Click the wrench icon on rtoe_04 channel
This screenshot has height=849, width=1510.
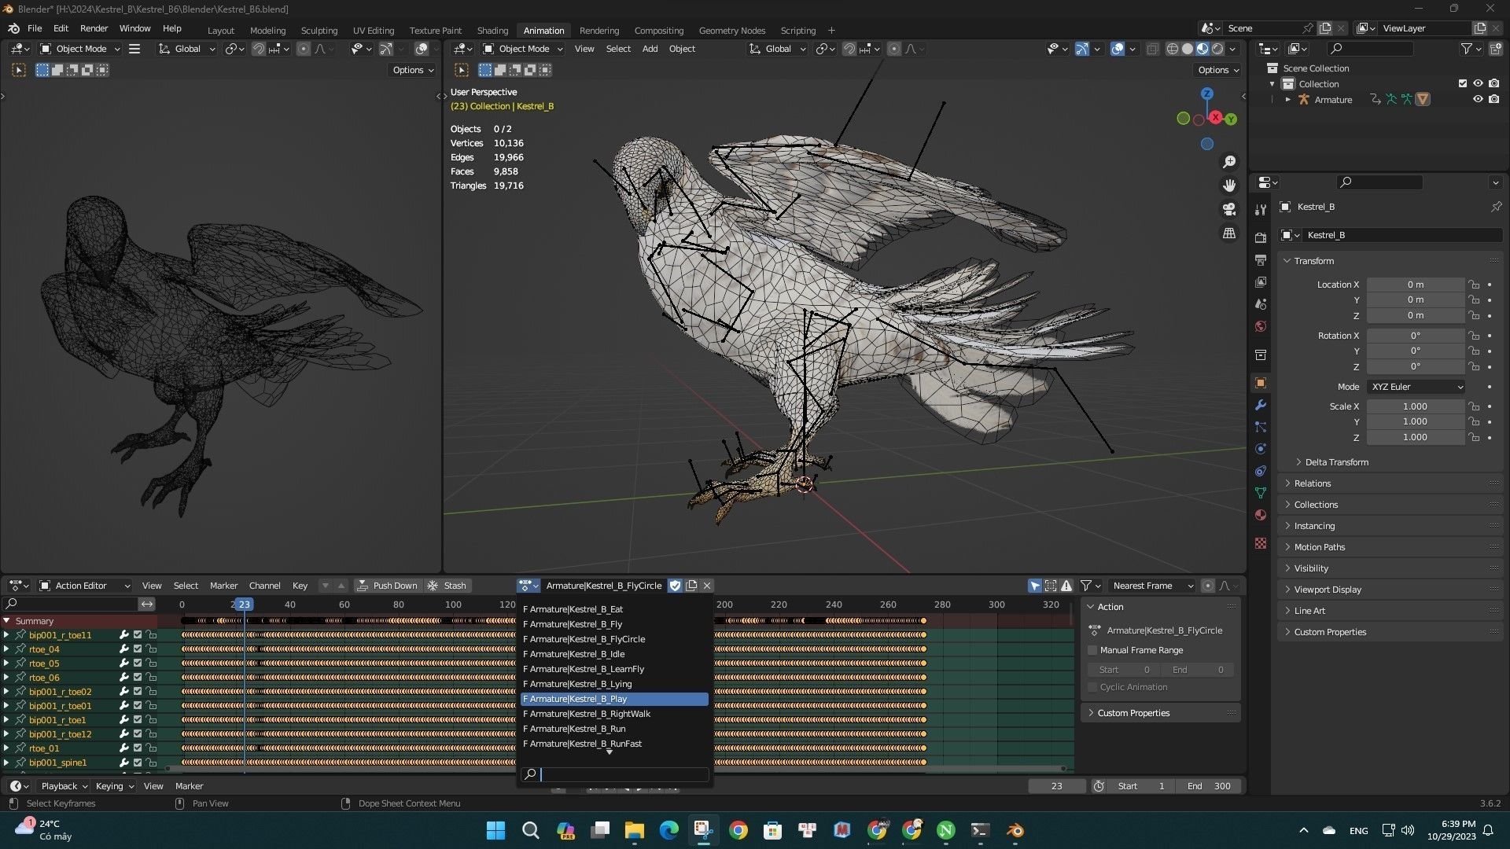123,649
